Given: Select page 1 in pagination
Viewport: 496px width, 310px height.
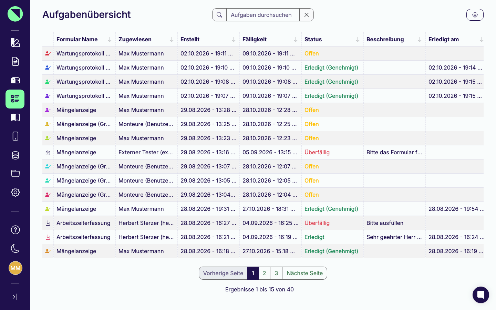Looking at the screenshot, I should (x=253, y=273).
